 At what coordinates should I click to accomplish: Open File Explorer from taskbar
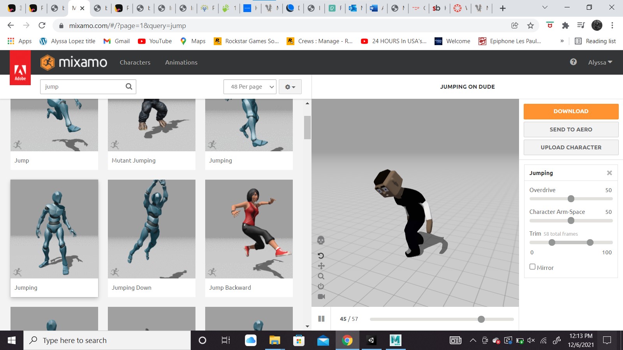coord(275,341)
